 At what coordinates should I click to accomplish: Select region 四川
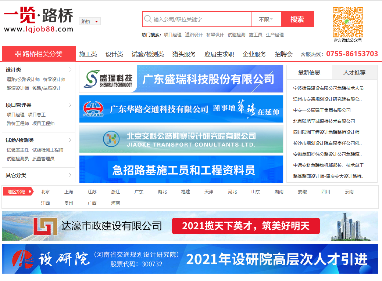[x=326, y=192]
